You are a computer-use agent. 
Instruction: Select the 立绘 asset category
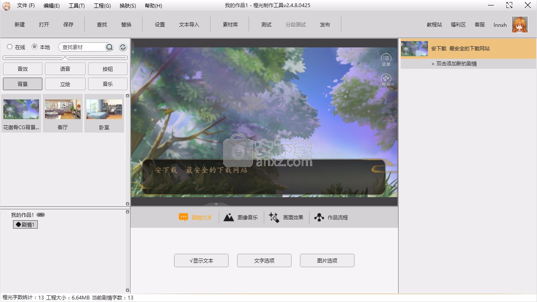coord(65,84)
